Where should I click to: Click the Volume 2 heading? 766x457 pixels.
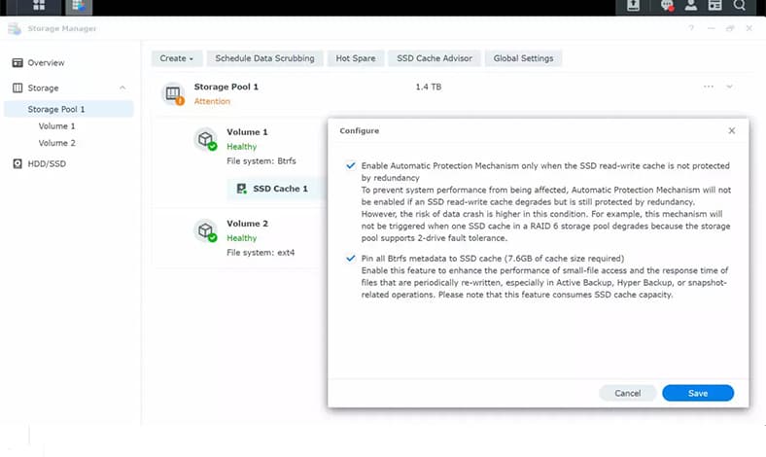click(x=247, y=224)
